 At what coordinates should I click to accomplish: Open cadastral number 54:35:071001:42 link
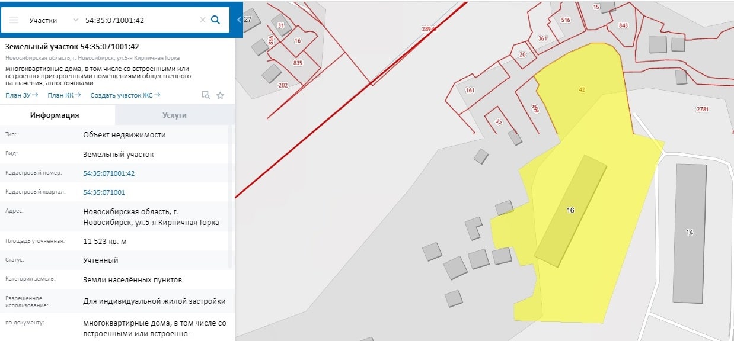pyautogui.click(x=109, y=173)
